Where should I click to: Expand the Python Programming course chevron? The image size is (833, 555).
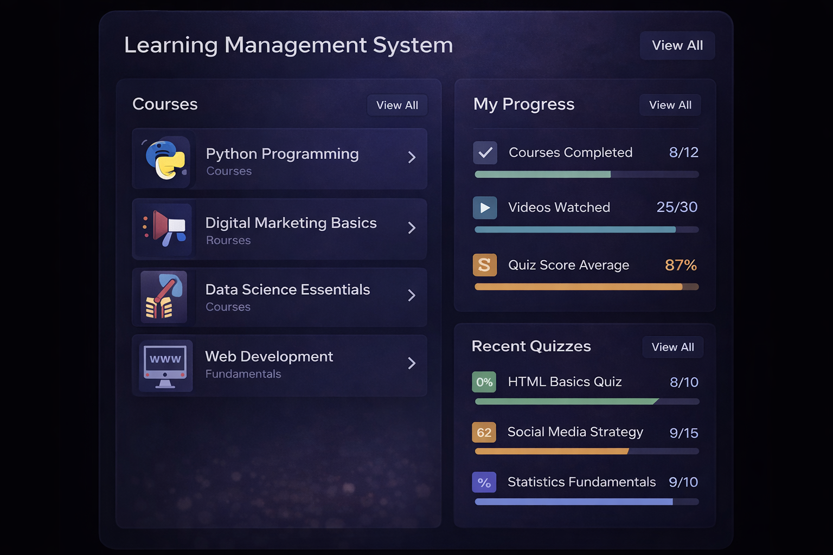coord(412,158)
